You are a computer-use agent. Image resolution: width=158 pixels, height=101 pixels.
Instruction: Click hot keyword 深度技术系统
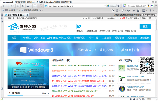[x=92, y=31]
